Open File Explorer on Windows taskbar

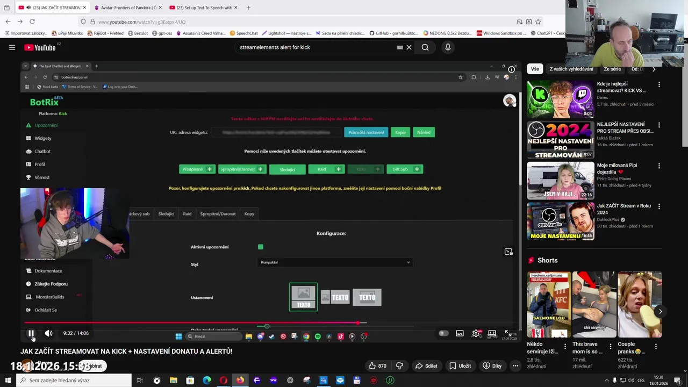click(173, 381)
